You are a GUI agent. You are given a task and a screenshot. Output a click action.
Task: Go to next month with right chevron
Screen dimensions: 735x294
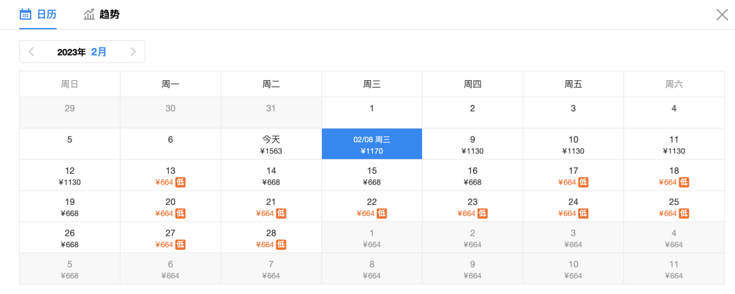tap(133, 52)
